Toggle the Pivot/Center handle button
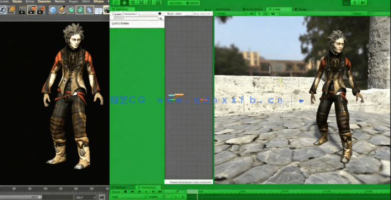Viewport: 391px width, 200px height. [x=175, y=3]
